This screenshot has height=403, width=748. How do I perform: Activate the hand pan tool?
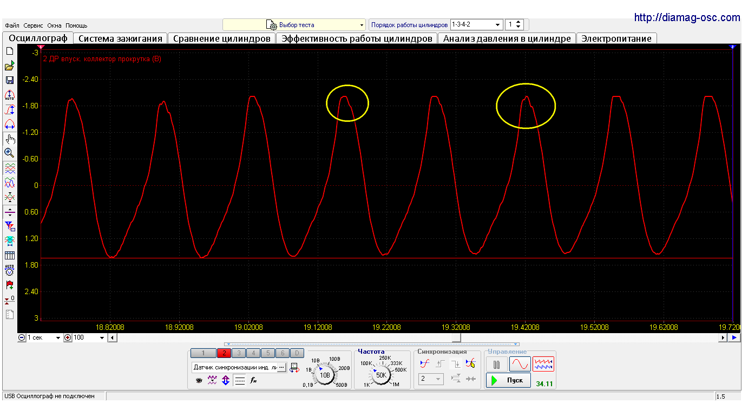(x=9, y=139)
